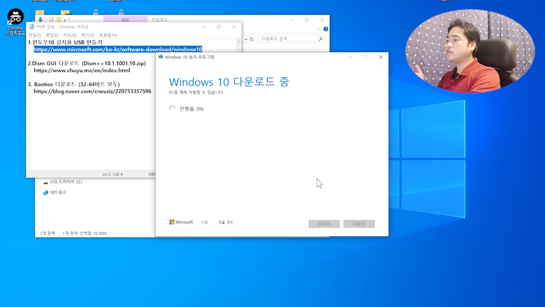
Task: Open the 서식(O) menu in Notepad
Action: tap(70, 35)
